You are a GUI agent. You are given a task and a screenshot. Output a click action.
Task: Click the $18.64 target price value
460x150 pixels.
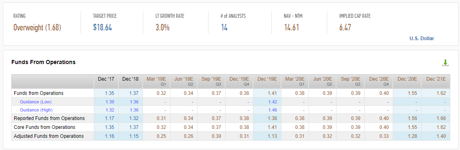pyautogui.click(x=102, y=28)
